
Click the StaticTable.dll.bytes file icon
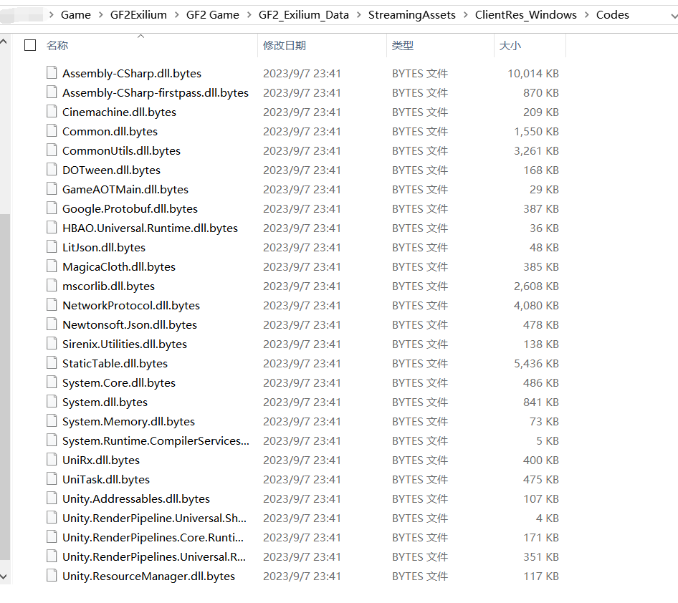tap(51, 363)
